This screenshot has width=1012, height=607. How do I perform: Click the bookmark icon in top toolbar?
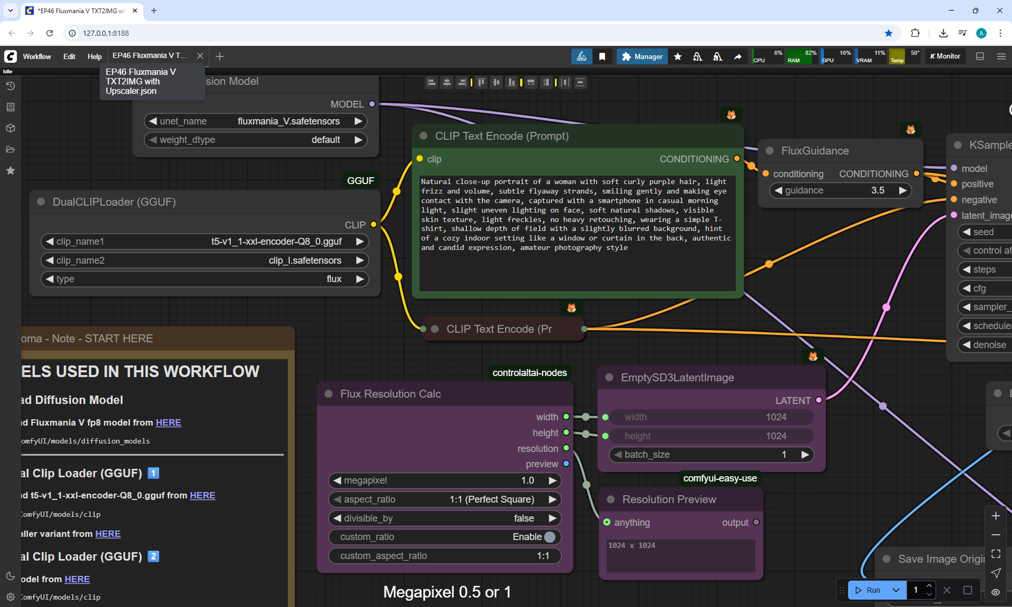point(602,56)
